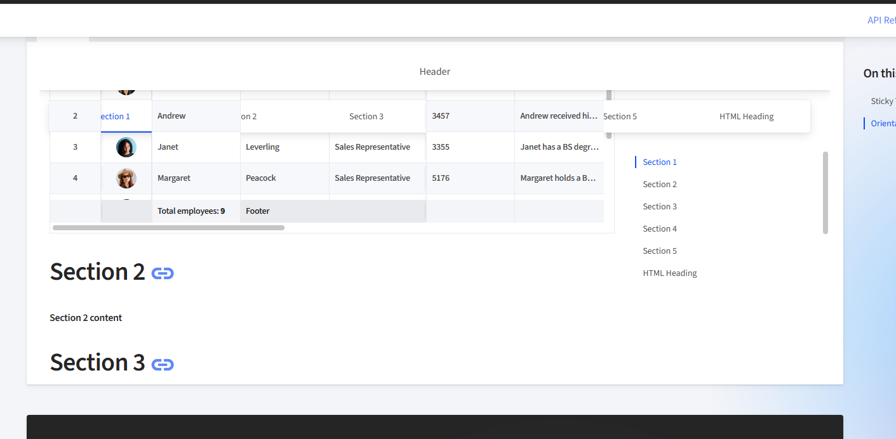The image size is (896, 439).
Task: Switch to the Section 3 tab
Action: (366, 117)
